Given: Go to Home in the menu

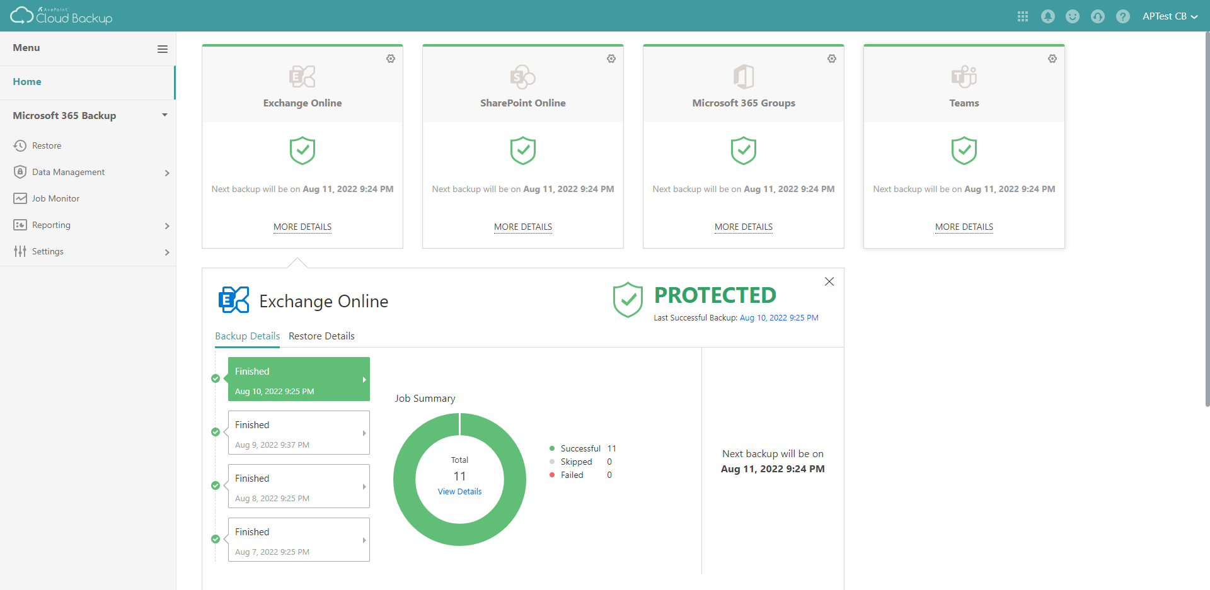Looking at the screenshot, I should [88, 82].
